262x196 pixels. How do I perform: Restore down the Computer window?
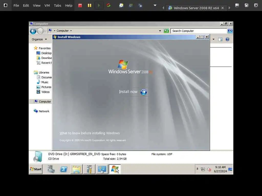point(226,23)
